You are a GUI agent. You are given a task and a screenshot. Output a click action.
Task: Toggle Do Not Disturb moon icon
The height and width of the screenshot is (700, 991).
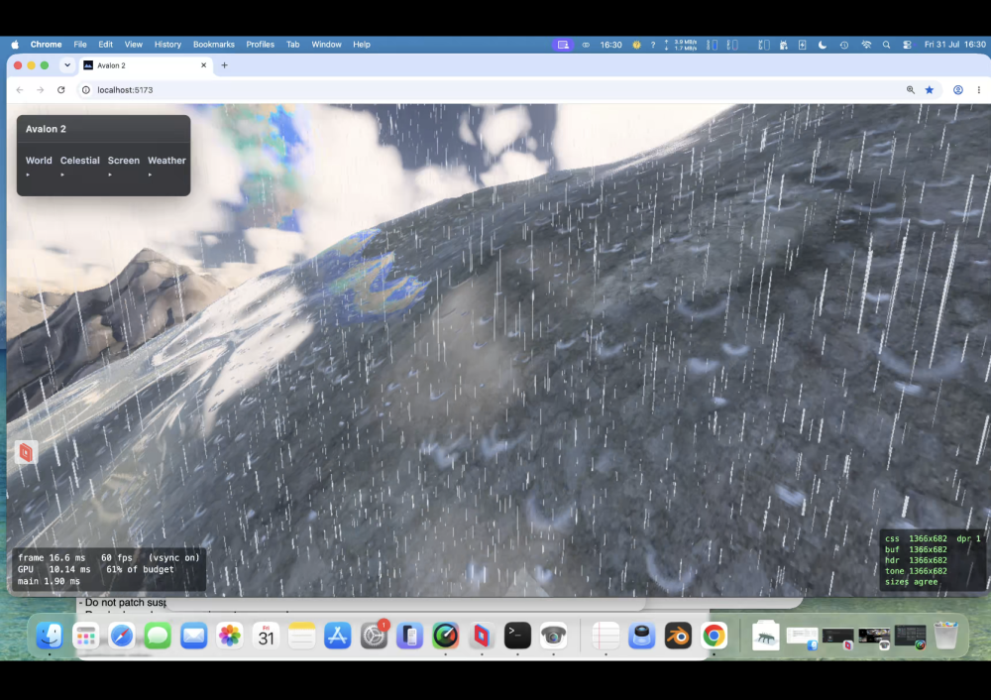pos(823,45)
